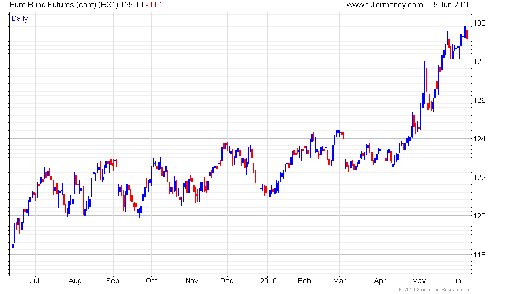Click the Sep month label
This screenshot has height=294, width=515.
[x=112, y=281]
